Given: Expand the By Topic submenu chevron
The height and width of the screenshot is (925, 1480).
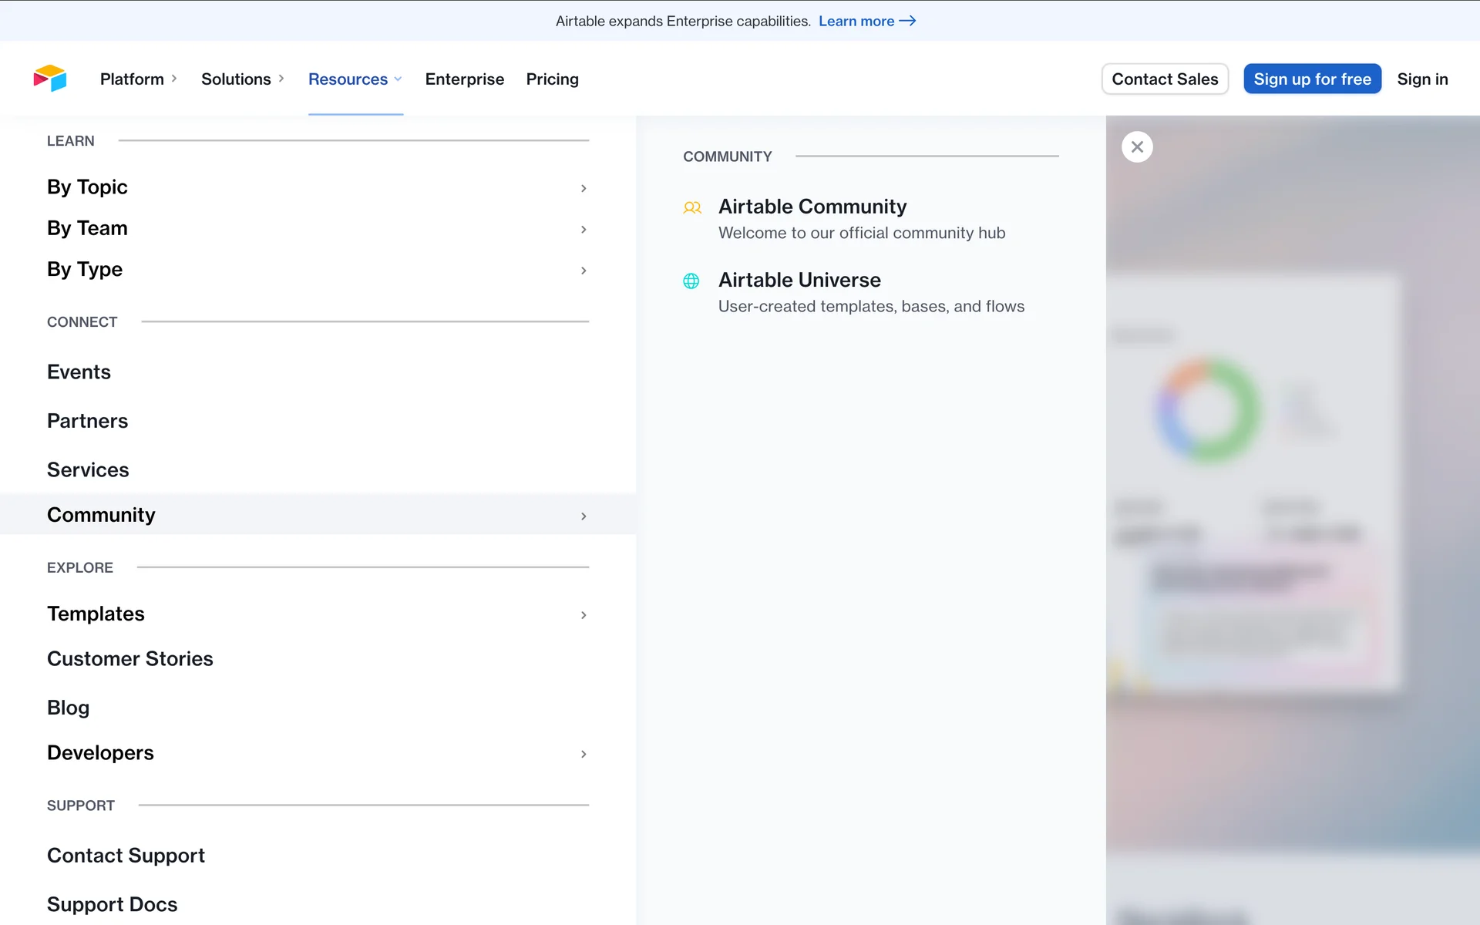Looking at the screenshot, I should coord(584,188).
